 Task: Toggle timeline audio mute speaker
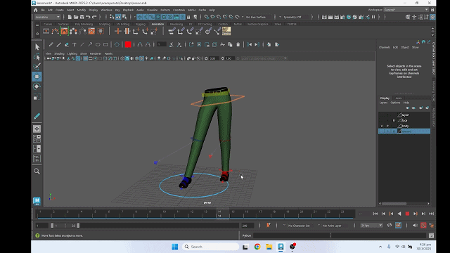pyautogui.click(x=415, y=226)
